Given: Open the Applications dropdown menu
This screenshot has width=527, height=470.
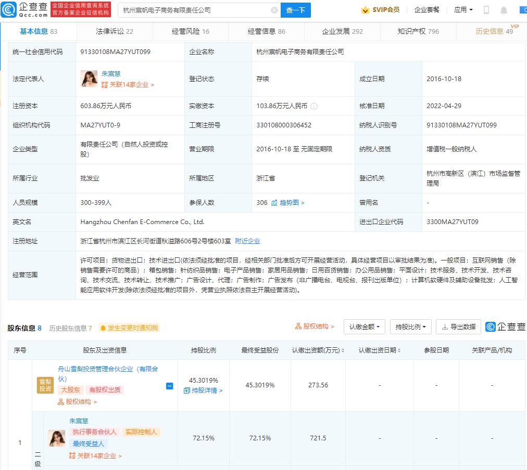Looking at the screenshot, I should click(x=463, y=10).
